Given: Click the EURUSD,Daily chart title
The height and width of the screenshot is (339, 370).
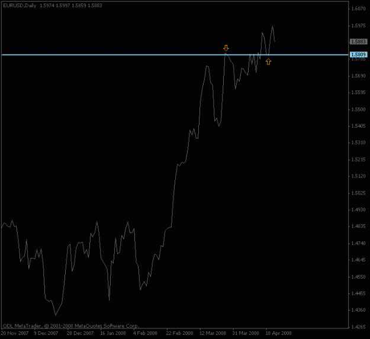Looking at the screenshot, I should pos(20,5).
